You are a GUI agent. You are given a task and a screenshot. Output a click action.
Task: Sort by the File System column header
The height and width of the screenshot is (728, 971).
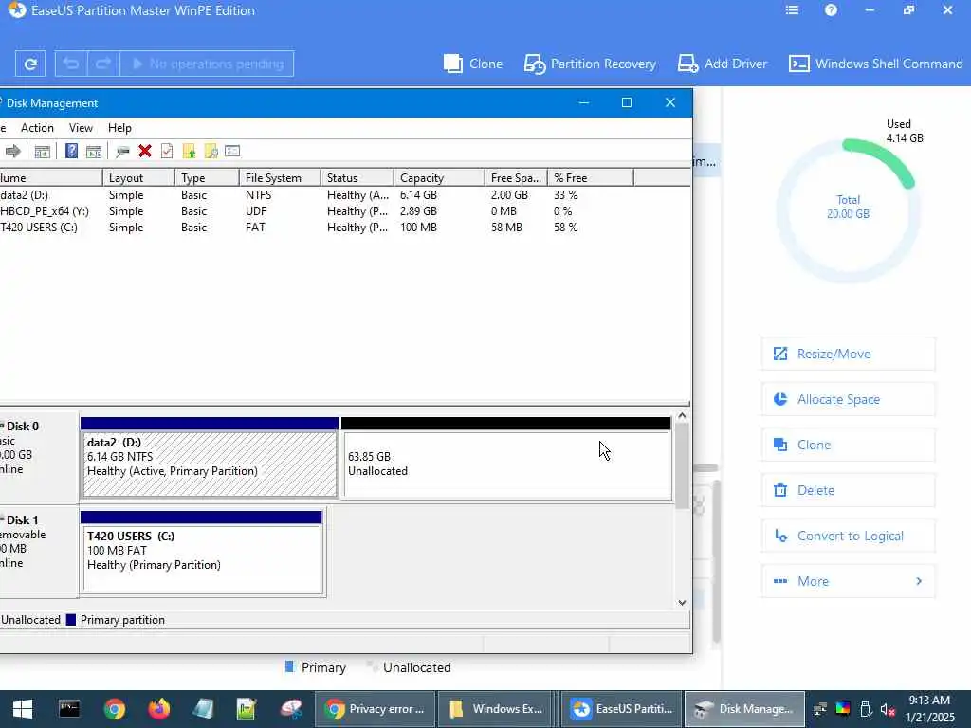(x=280, y=177)
